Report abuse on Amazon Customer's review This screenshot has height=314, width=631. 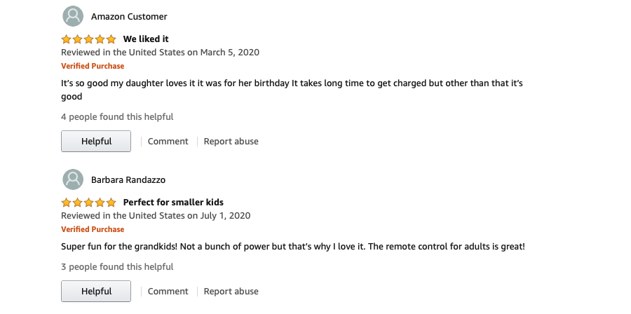231,142
